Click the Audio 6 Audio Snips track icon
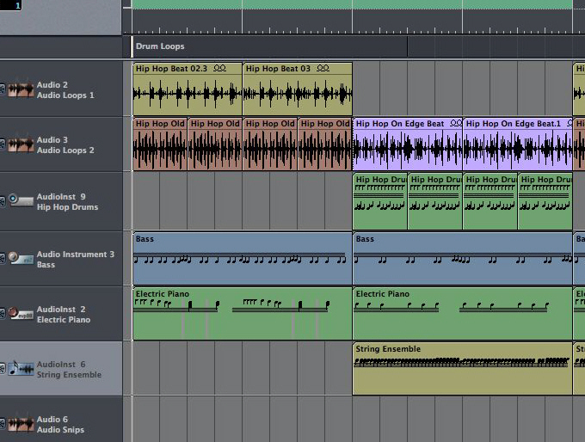Screen dimensions: 585x442 tap(21, 424)
